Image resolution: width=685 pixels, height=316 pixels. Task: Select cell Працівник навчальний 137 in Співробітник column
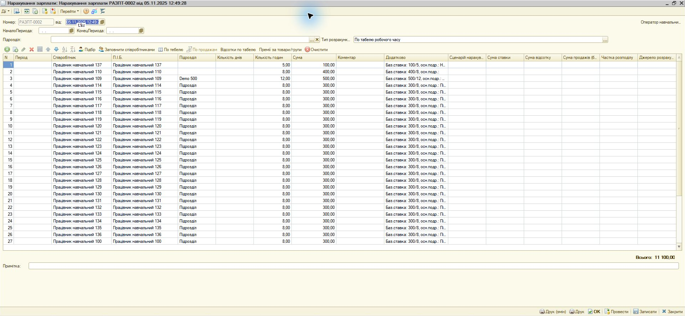[82, 65]
